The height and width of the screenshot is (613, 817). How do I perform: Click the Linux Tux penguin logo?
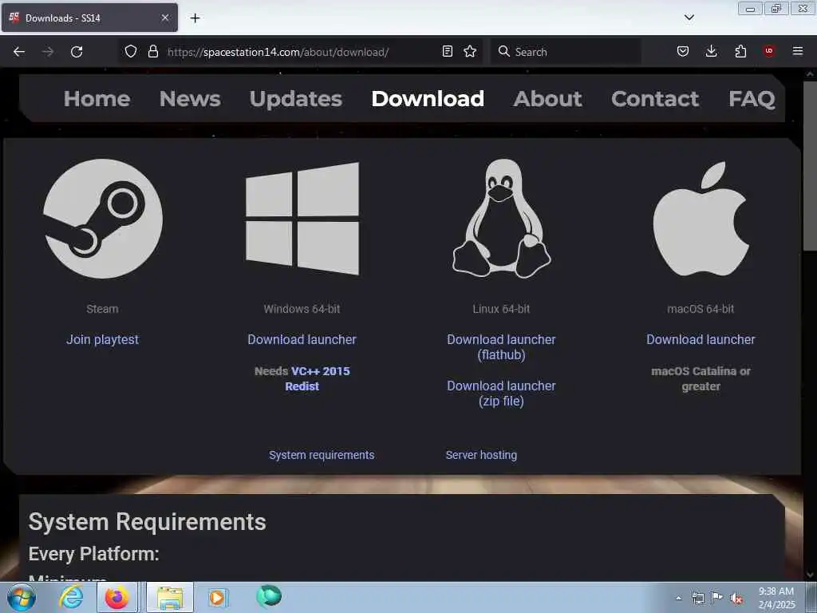[501, 219]
